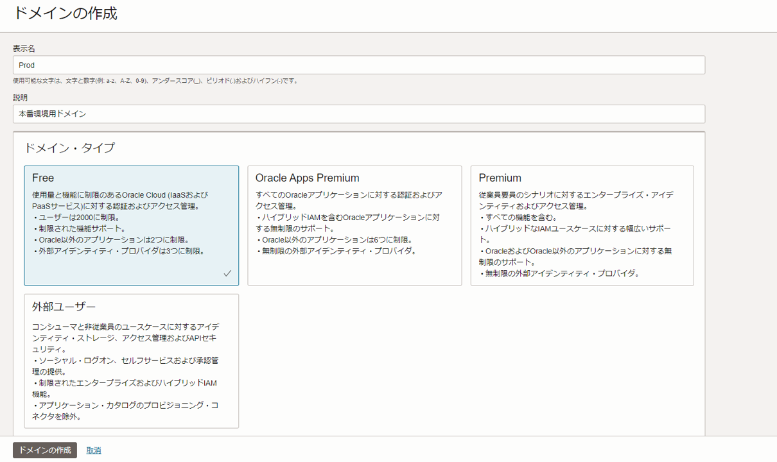Click the checkmark icon on Free card

click(227, 273)
